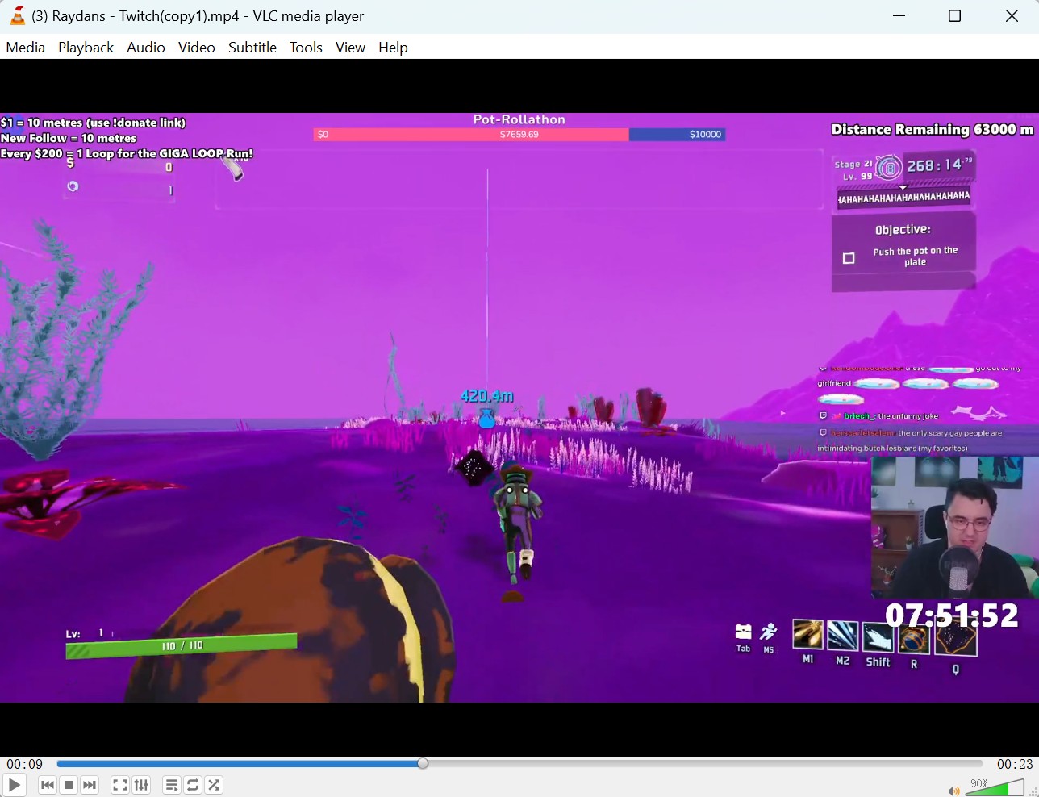Open the Subtitle menu
The width and height of the screenshot is (1039, 797).
[252, 48]
